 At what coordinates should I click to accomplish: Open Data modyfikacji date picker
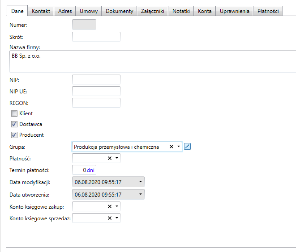click(141, 182)
